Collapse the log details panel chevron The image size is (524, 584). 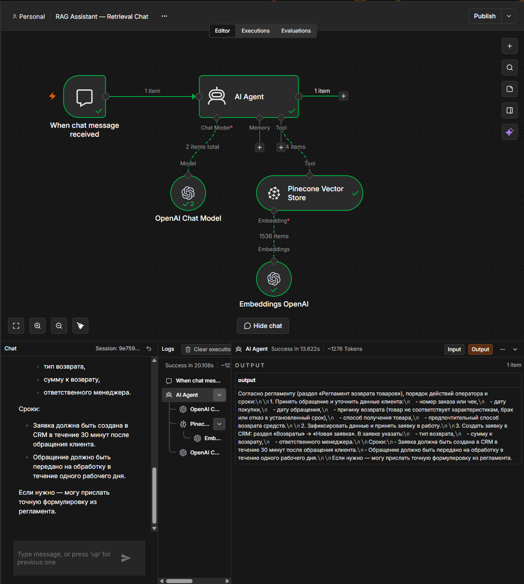coord(515,349)
